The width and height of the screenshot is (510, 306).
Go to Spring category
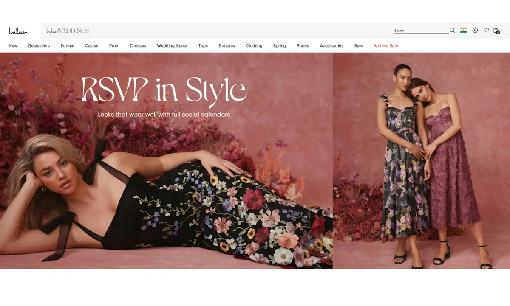coord(279,46)
